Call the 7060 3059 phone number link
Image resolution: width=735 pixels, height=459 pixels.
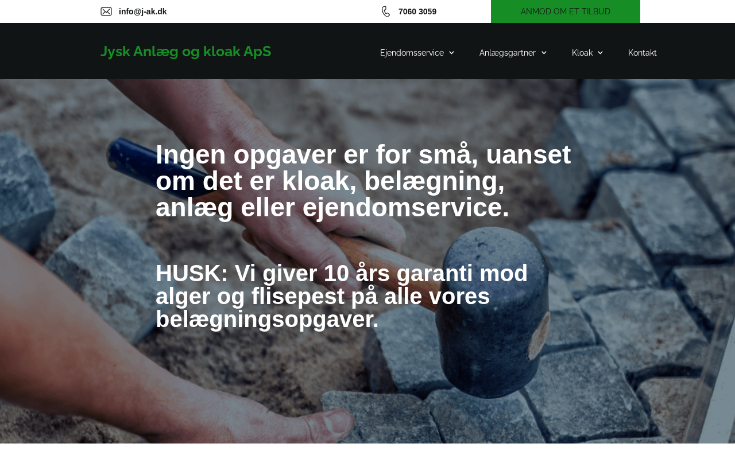pyautogui.click(x=417, y=11)
